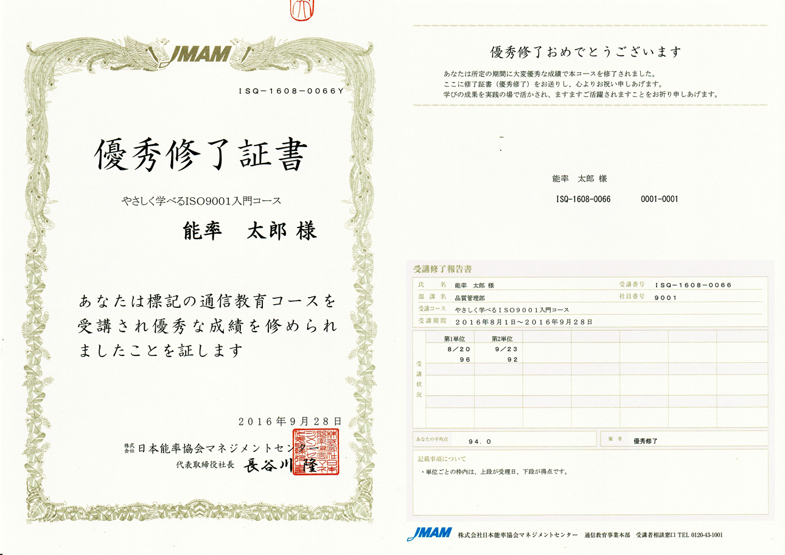Screen dimensions: 785x555
Task: Select the 受講番号 value in the report
Action: pos(694,285)
